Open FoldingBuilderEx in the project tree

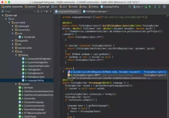(x=35, y=73)
